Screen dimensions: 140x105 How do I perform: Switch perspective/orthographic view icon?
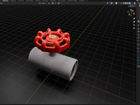tap(134, 28)
